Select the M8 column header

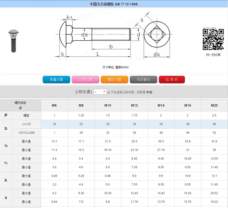pyautogui.click(x=81, y=105)
